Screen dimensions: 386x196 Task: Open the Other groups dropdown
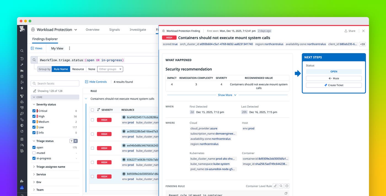(x=110, y=69)
